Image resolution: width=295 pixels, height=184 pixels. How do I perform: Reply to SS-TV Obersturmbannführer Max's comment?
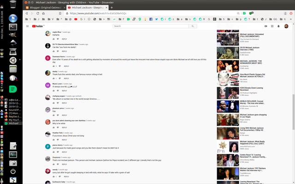click(65, 51)
